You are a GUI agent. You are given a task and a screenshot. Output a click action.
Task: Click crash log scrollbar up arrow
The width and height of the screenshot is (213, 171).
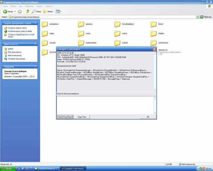pyautogui.click(x=155, y=53)
